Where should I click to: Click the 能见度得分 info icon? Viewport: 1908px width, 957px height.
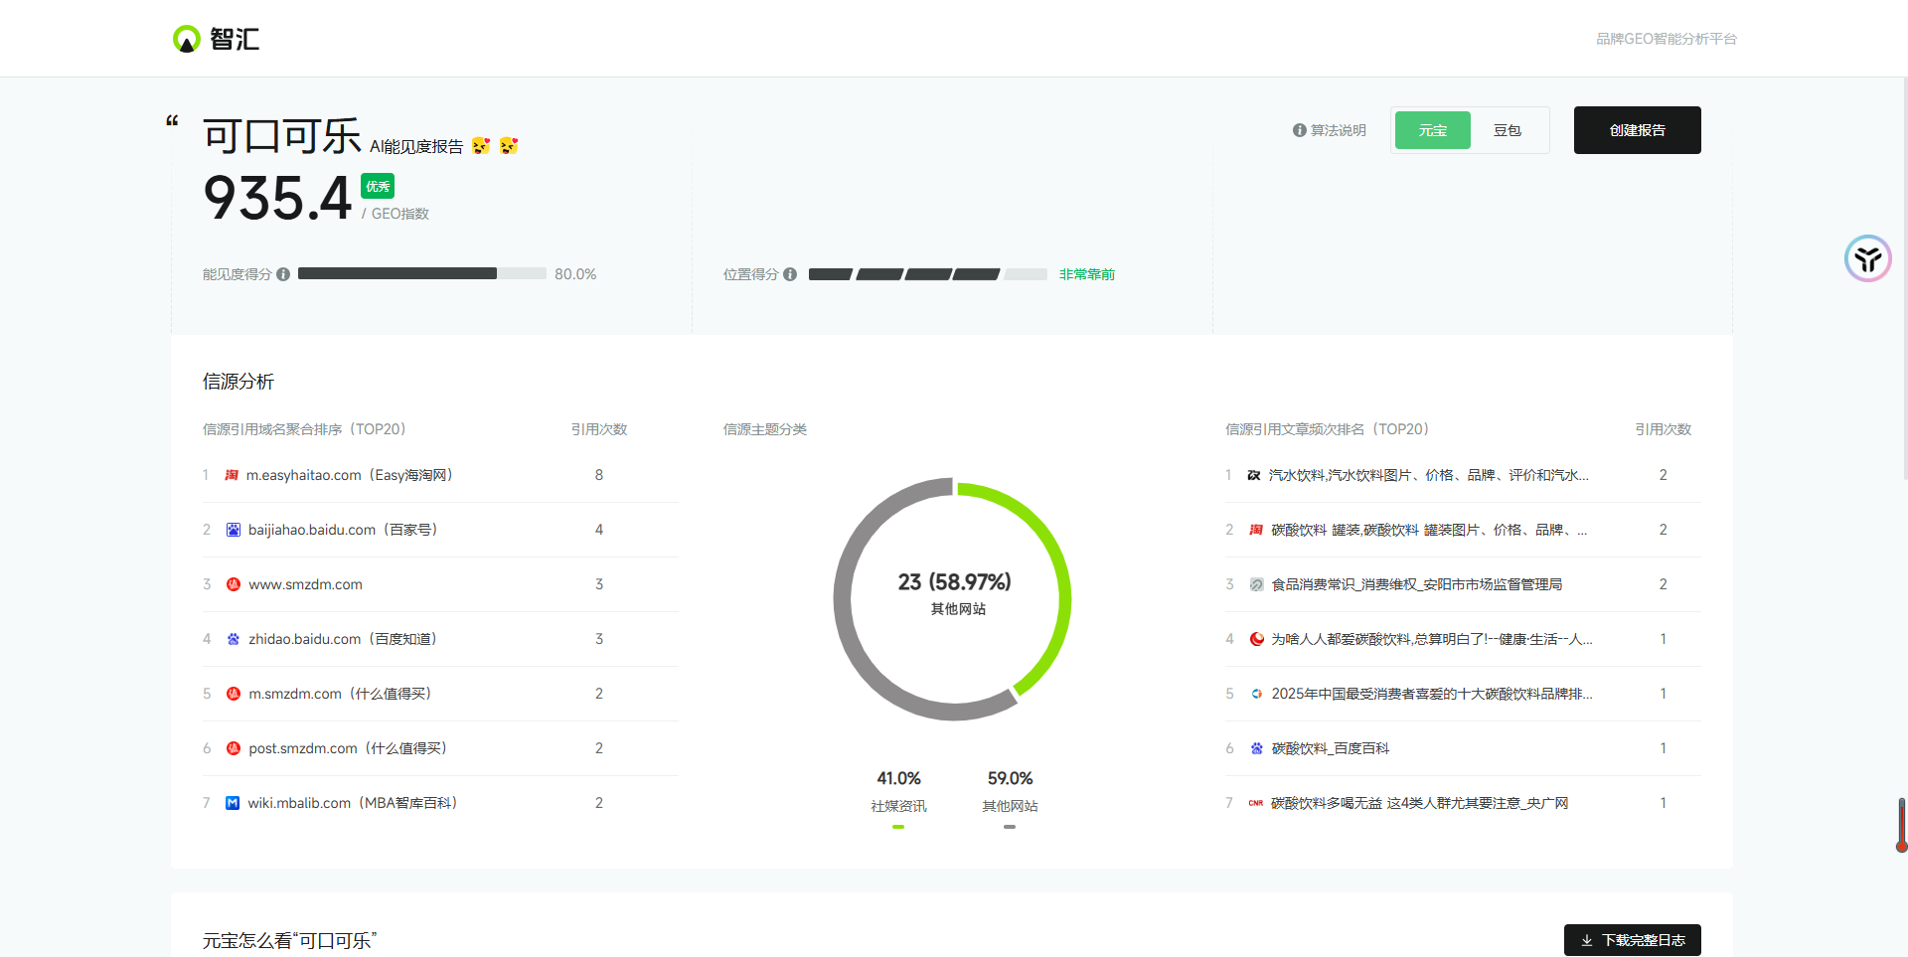[283, 274]
